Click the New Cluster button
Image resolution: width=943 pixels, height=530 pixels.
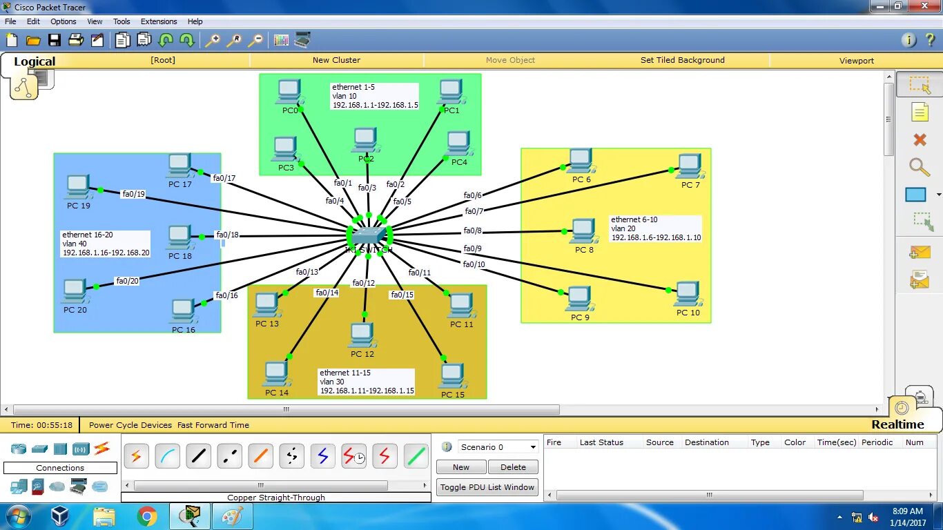point(336,60)
